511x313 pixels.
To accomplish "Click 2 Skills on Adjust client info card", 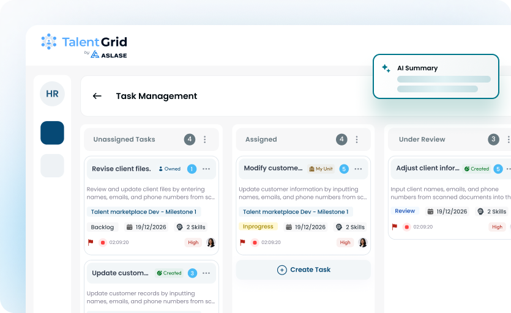I will 492,212.
